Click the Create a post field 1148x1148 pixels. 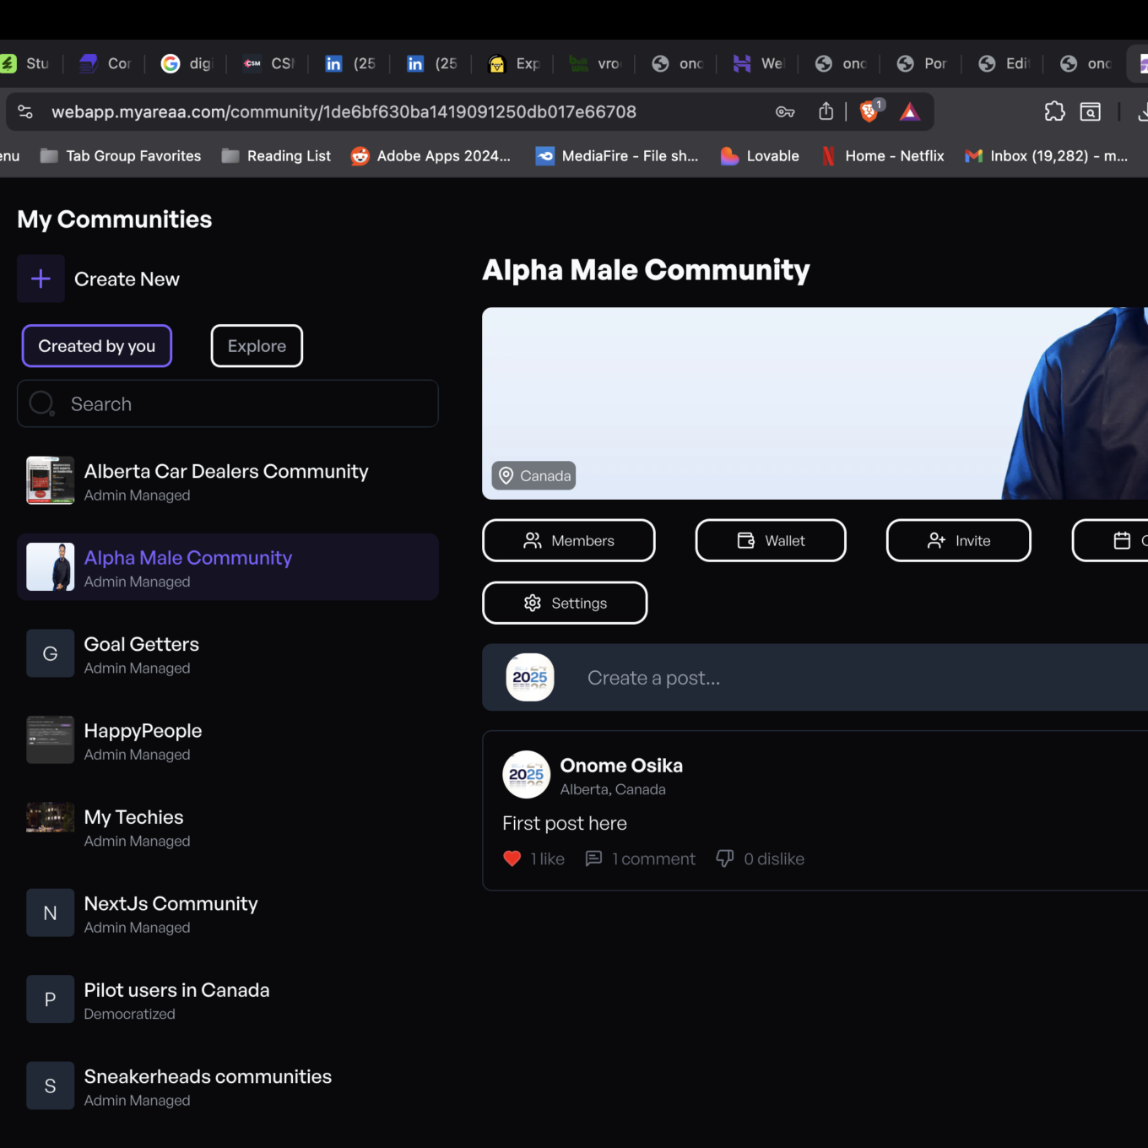[x=760, y=677]
